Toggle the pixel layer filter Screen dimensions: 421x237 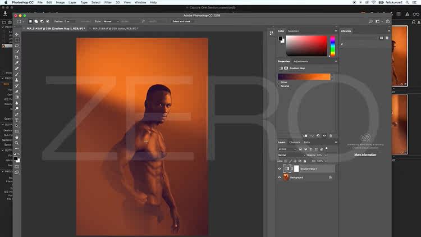tap(300, 149)
